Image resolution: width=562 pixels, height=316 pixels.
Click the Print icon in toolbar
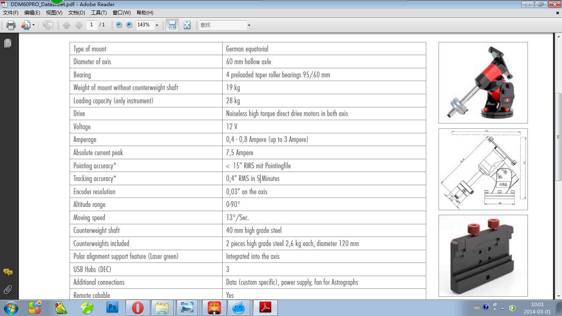pyautogui.click(x=11, y=25)
